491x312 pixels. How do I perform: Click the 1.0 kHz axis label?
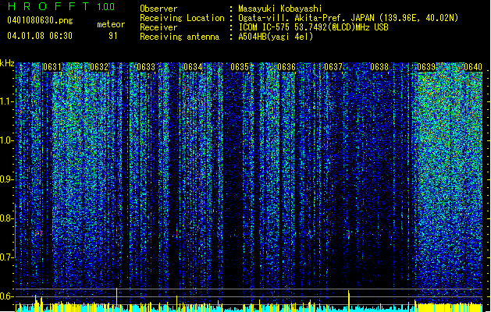[7, 140]
